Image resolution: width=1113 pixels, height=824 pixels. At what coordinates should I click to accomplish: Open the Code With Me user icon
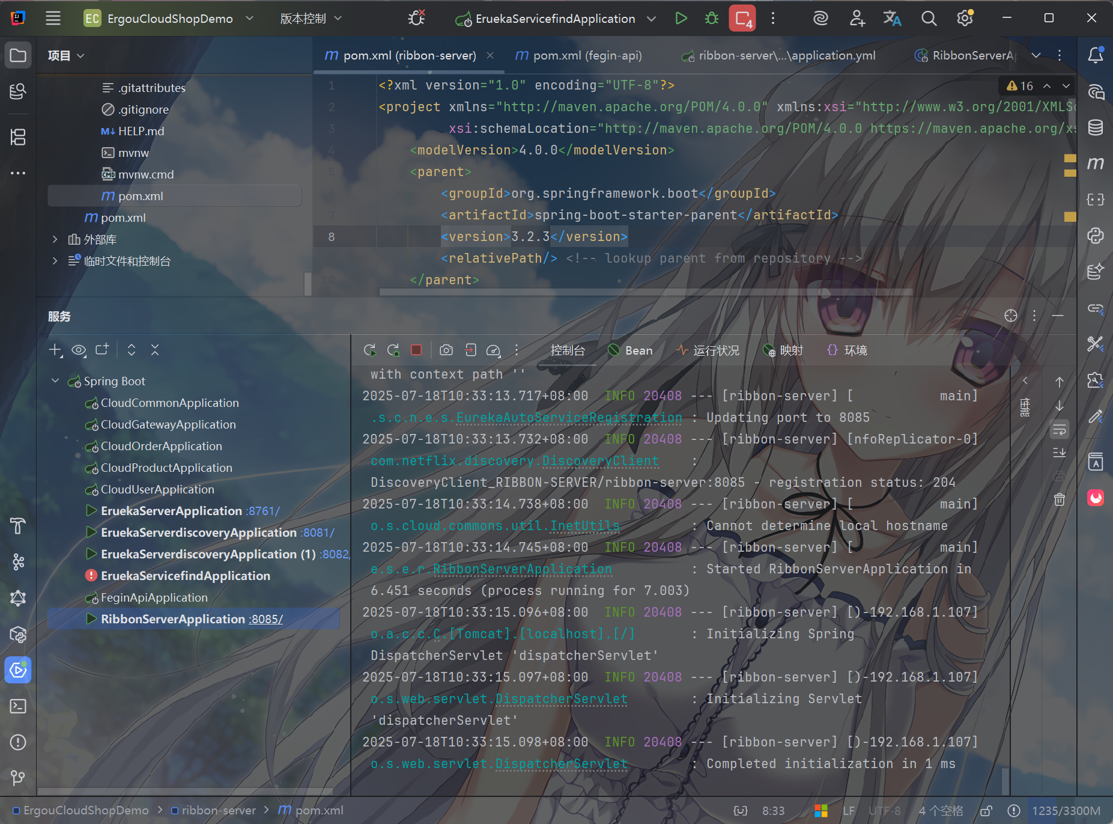pos(857,19)
